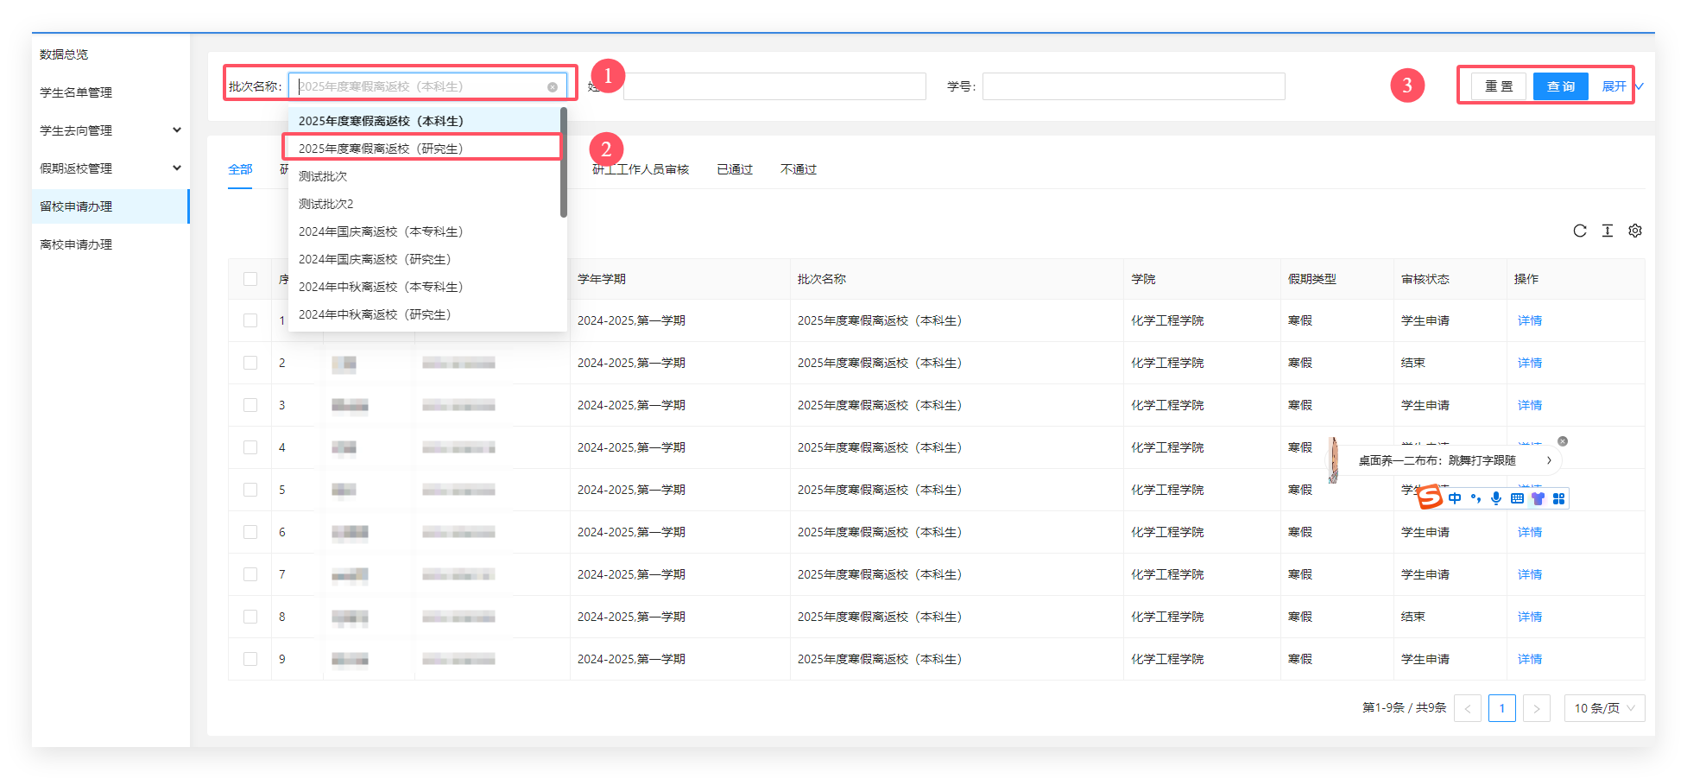Open the table density icon
Image resolution: width=1687 pixels, height=779 pixels.
(1608, 231)
